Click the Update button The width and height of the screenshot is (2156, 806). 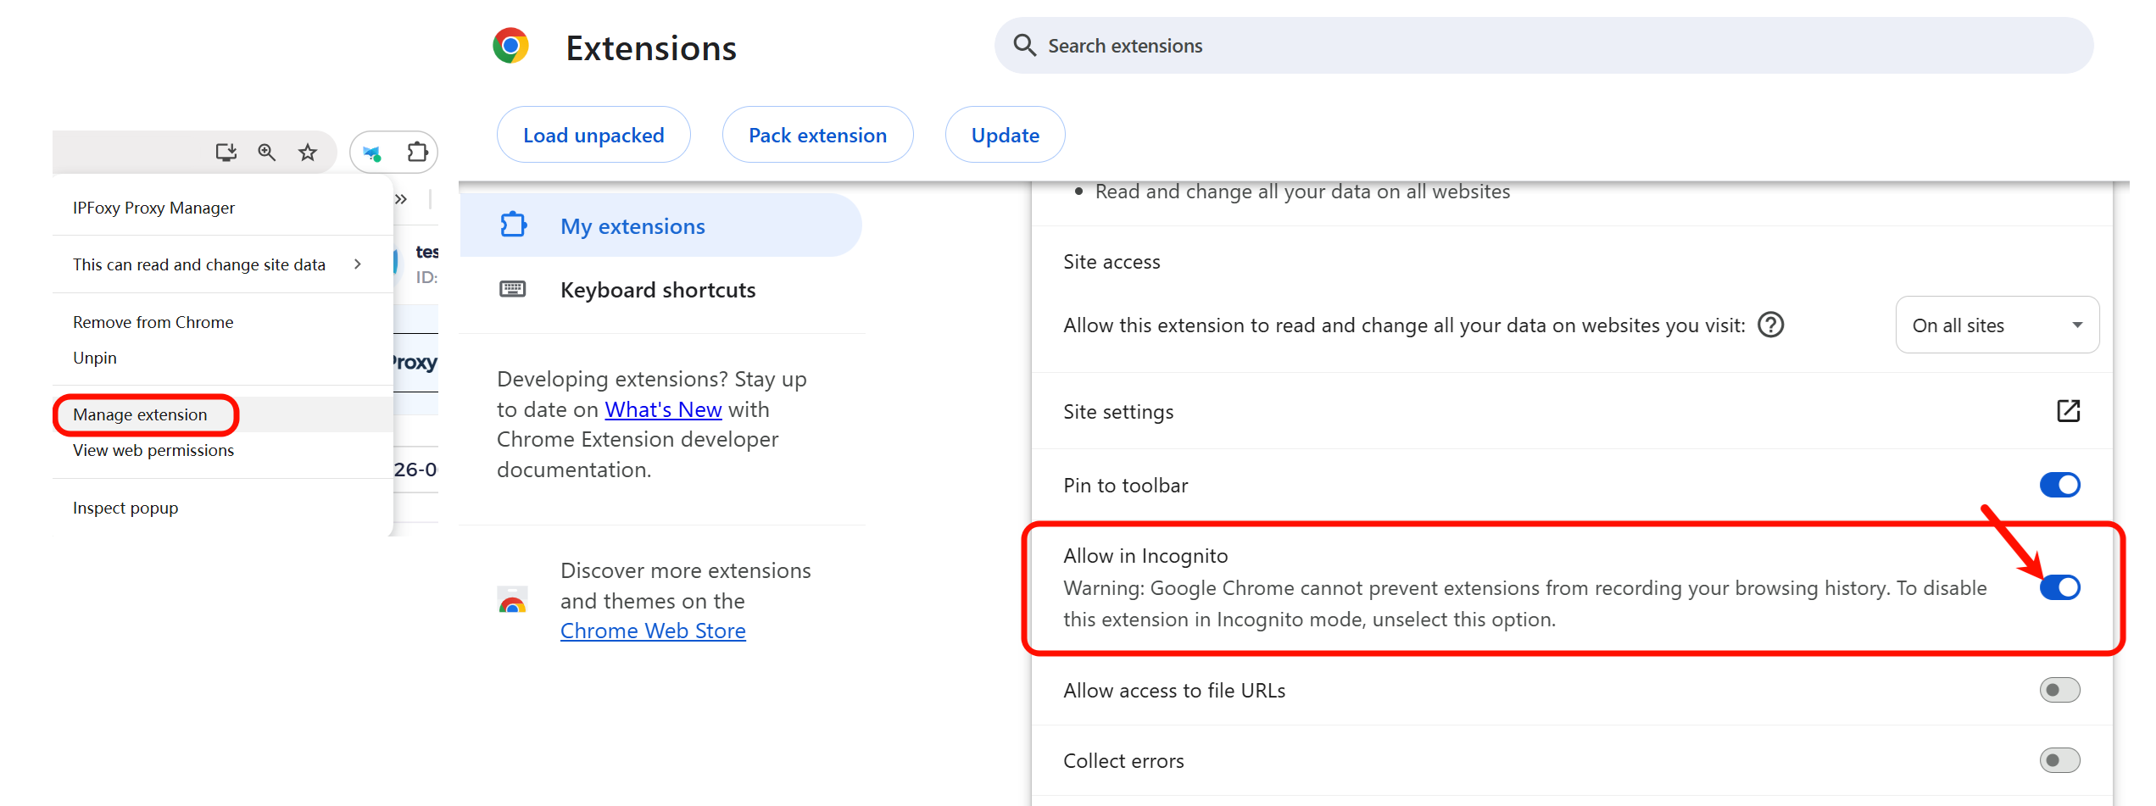(x=1005, y=135)
